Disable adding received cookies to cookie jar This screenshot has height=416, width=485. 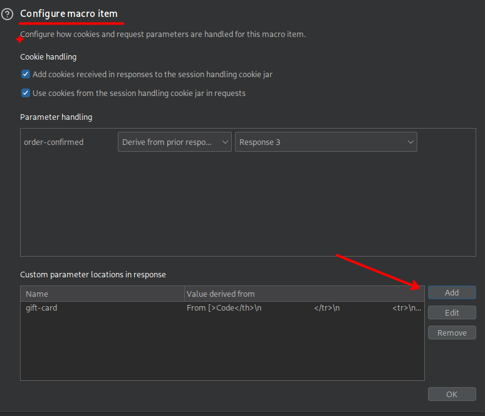[26, 74]
